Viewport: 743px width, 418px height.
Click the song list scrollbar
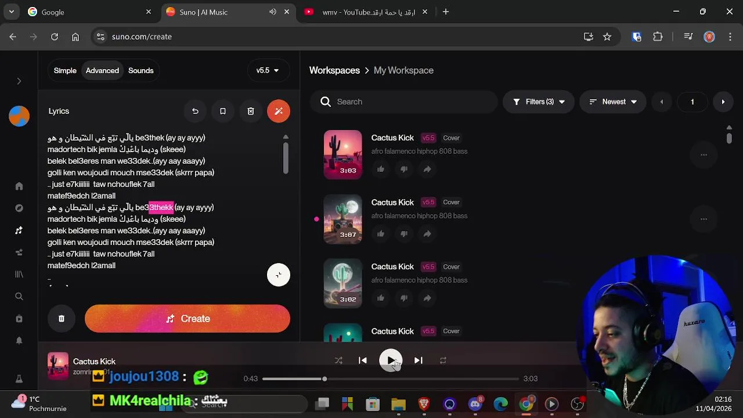[729, 138]
